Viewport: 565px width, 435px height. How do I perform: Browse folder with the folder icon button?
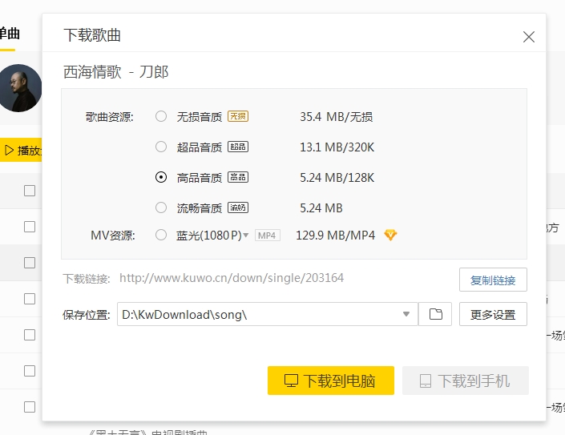coord(435,314)
